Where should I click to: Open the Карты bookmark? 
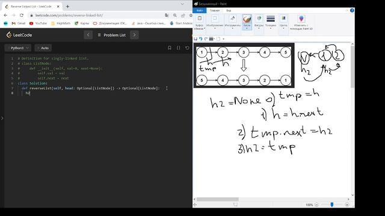(x=82, y=23)
